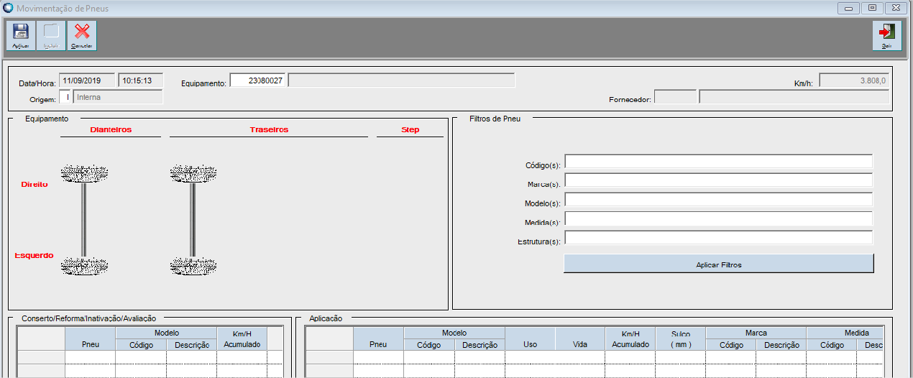Click Marca Descrição header in Aplicação table

[781, 344]
